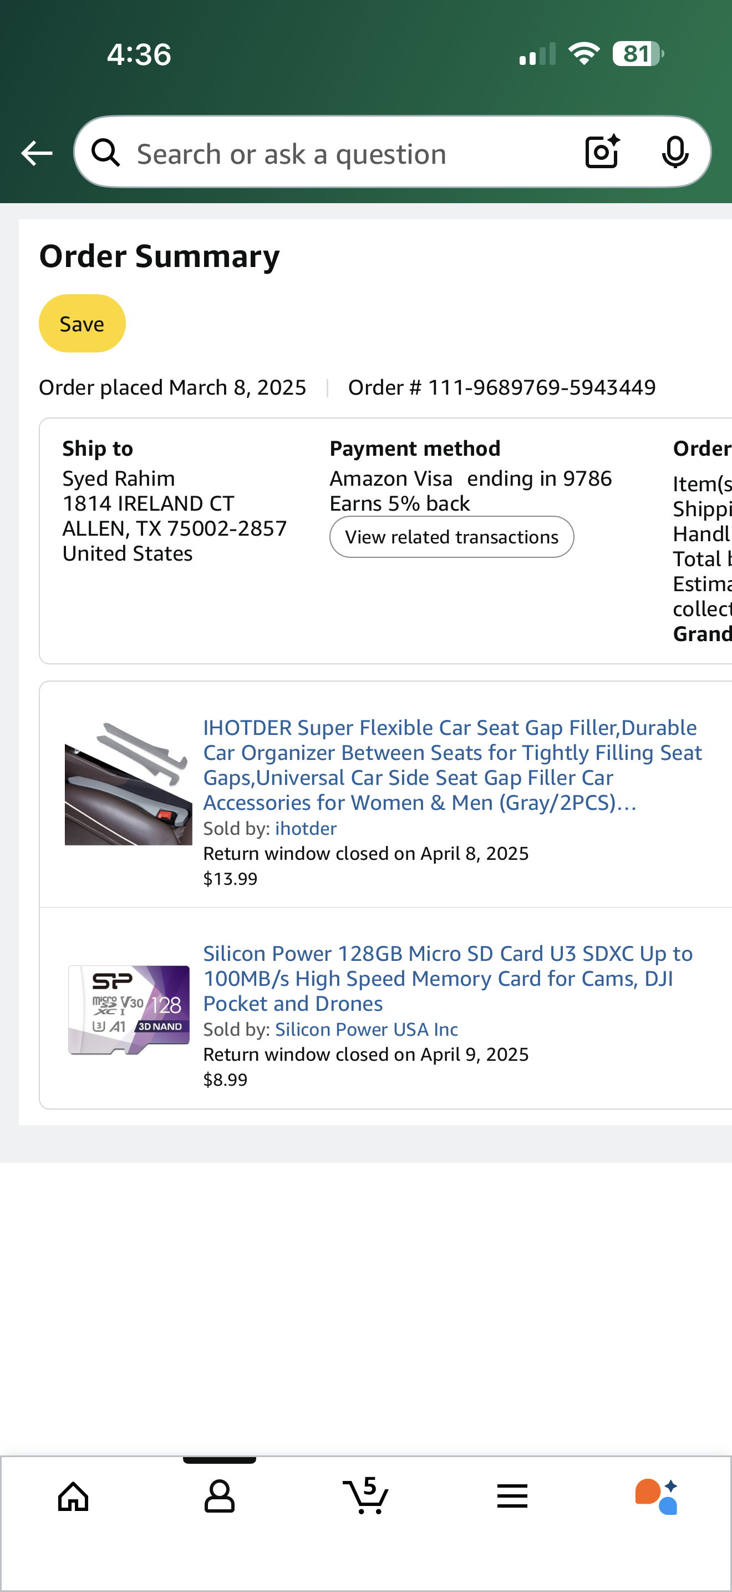Screen dimensions: 732x1592
Task: Go to the Home tab
Action: click(73, 1496)
